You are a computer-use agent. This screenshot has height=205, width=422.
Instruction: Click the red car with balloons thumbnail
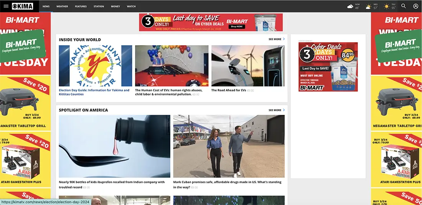tap(172, 66)
